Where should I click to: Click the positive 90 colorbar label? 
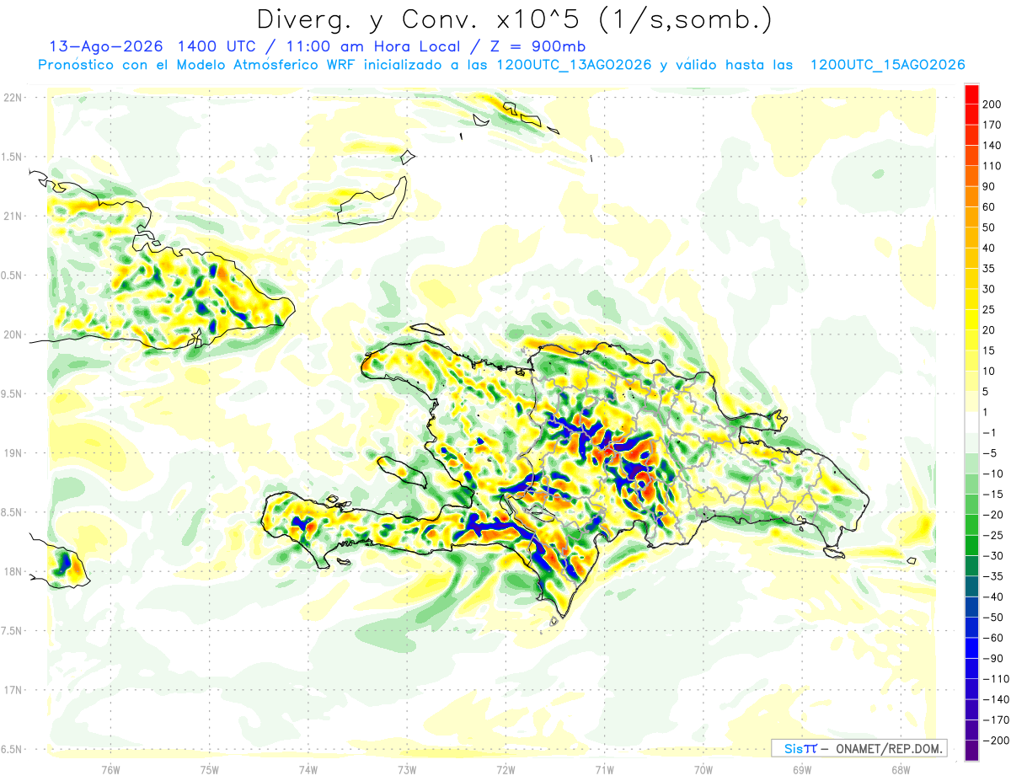tap(989, 186)
